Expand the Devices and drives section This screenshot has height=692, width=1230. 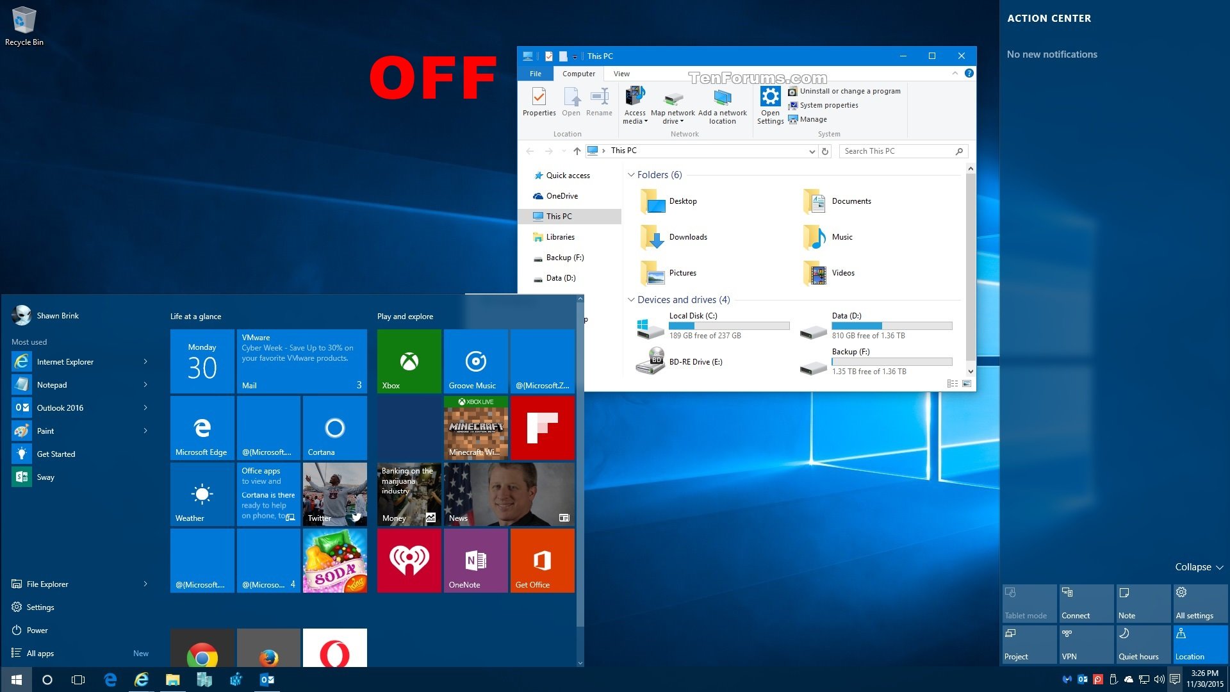[633, 299]
